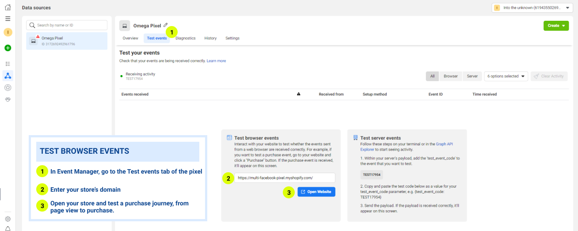Click the pencil edit icon beside Omega Pixel
Screen dimensions: 578x231
(x=166, y=25)
